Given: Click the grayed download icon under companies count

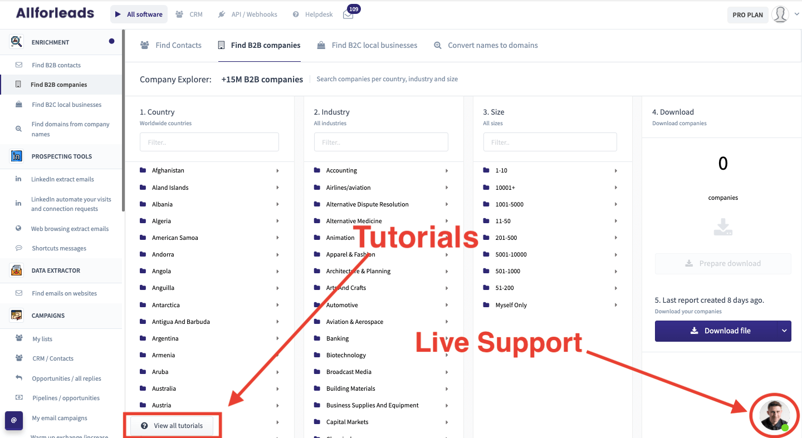Looking at the screenshot, I should point(723,227).
